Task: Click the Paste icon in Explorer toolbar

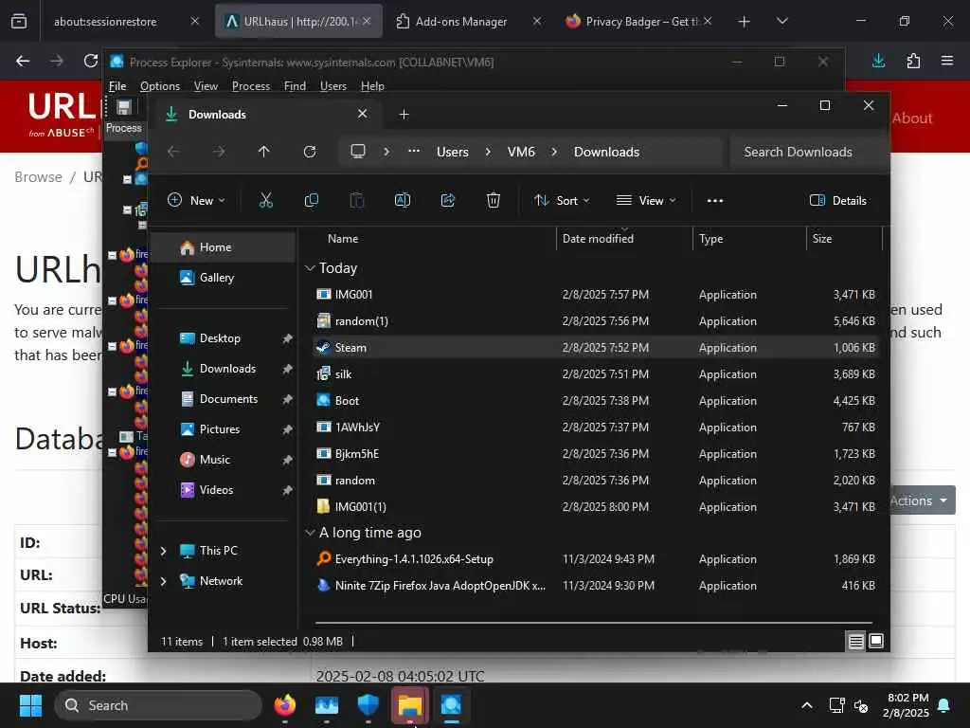Action: [x=357, y=200]
